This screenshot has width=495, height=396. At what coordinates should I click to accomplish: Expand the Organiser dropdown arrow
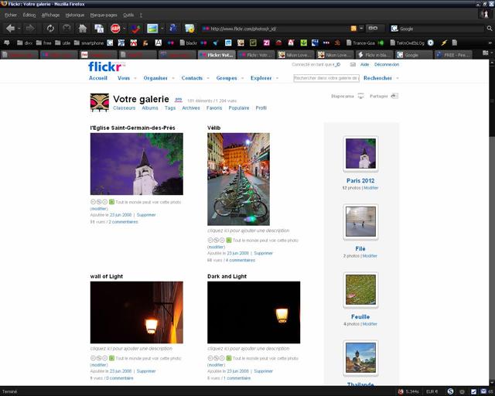tap(172, 79)
